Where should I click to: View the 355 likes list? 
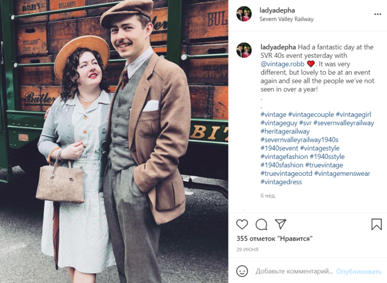click(x=275, y=239)
